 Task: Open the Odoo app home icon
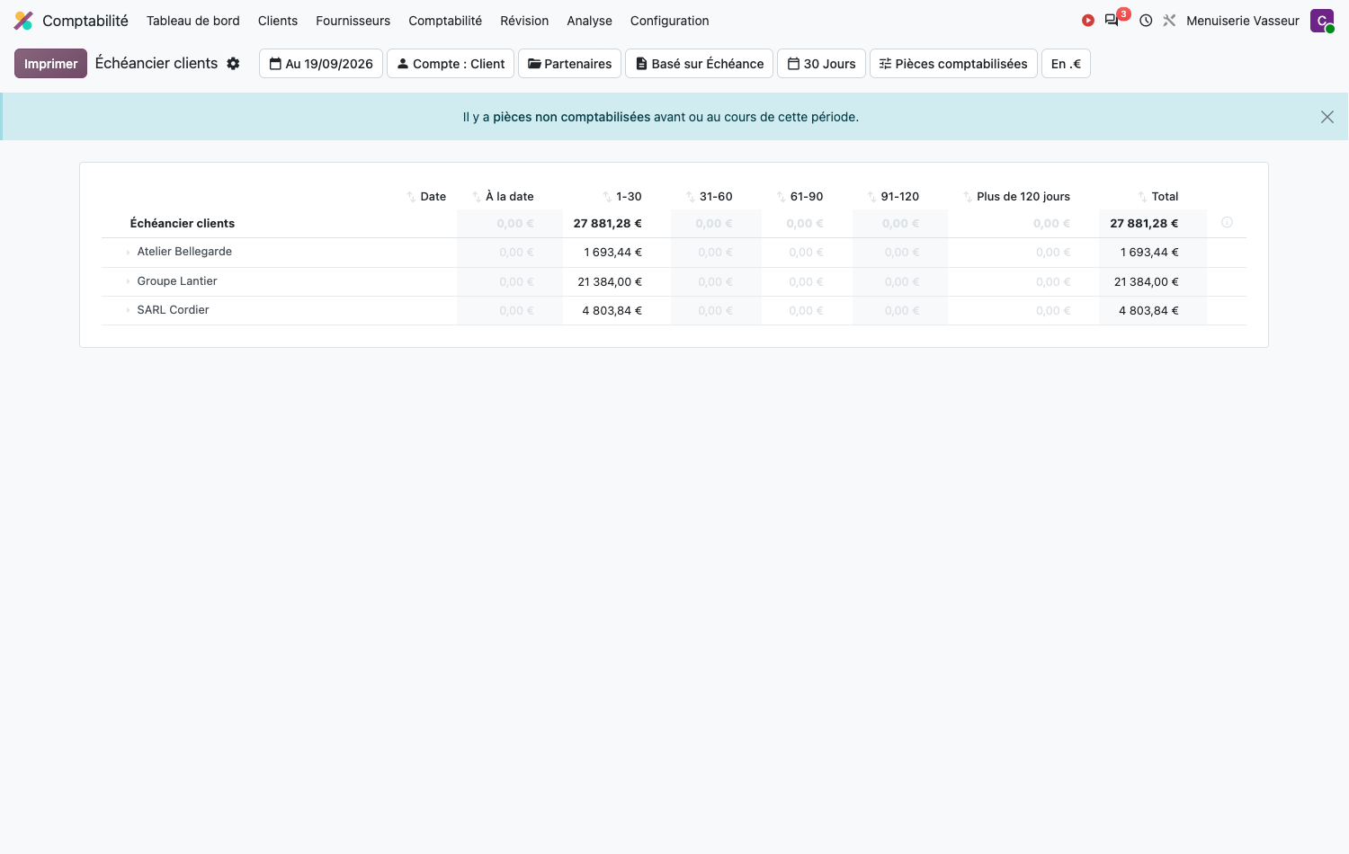23,21
